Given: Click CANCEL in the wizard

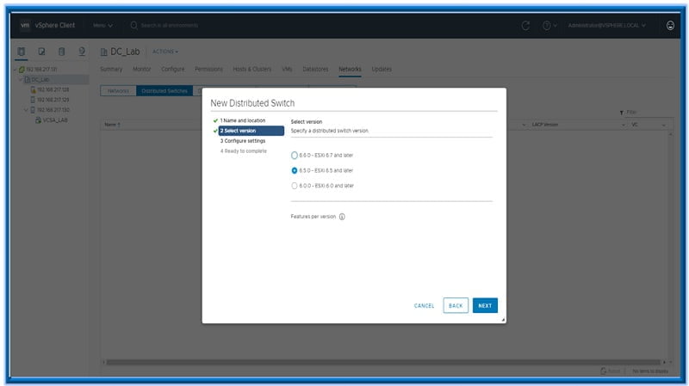Looking at the screenshot, I should [x=424, y=305].
